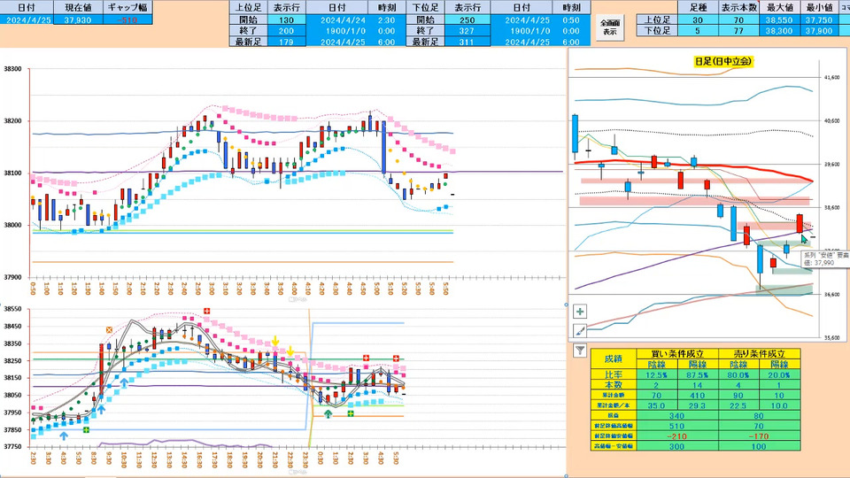Screen dimensions: 850x478
Task: Click the green up arrow in lower chart
Action: [328, 414]
